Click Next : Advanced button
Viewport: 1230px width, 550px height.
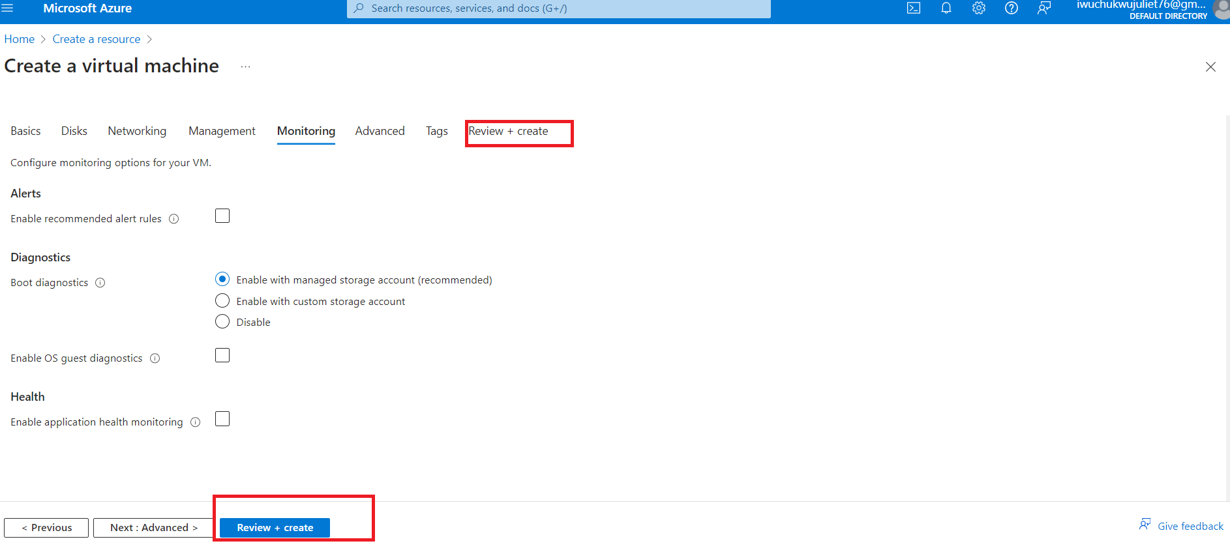point(153,528)
